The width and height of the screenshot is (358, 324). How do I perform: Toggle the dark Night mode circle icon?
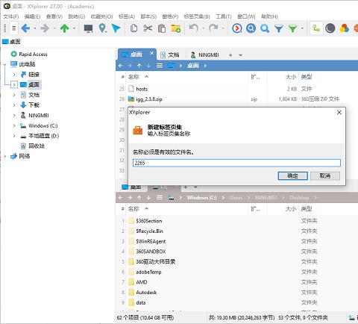[330, 28]
